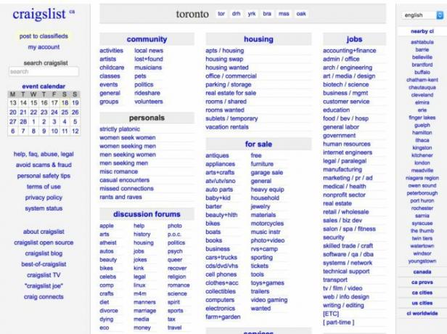
Task: Open the strictly platonic link
Action: click(x=120, y=129)
